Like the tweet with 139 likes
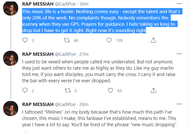Image resolution: width=188 pixels, height=132 pixels. tap(110, 40)
